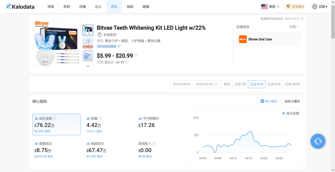Click the 4.42万 sales volume value
The height and width of the screenshot is (172, 335).
click(x=94, y=125)
